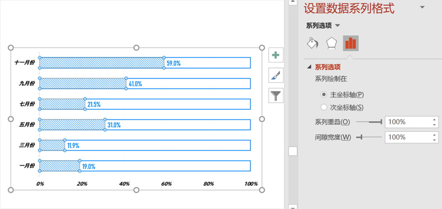Open the task pane options dropdown arrow

422,7
